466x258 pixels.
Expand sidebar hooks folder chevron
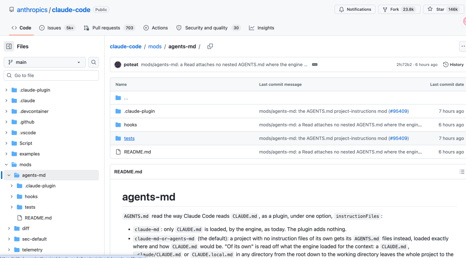(x=12, y=196)
